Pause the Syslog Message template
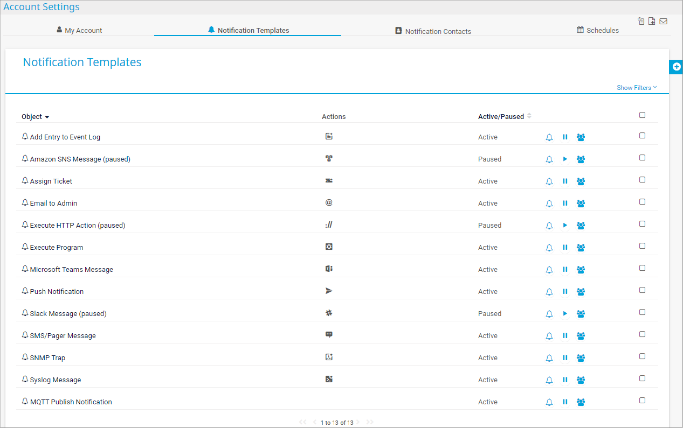 coord(565,380)
